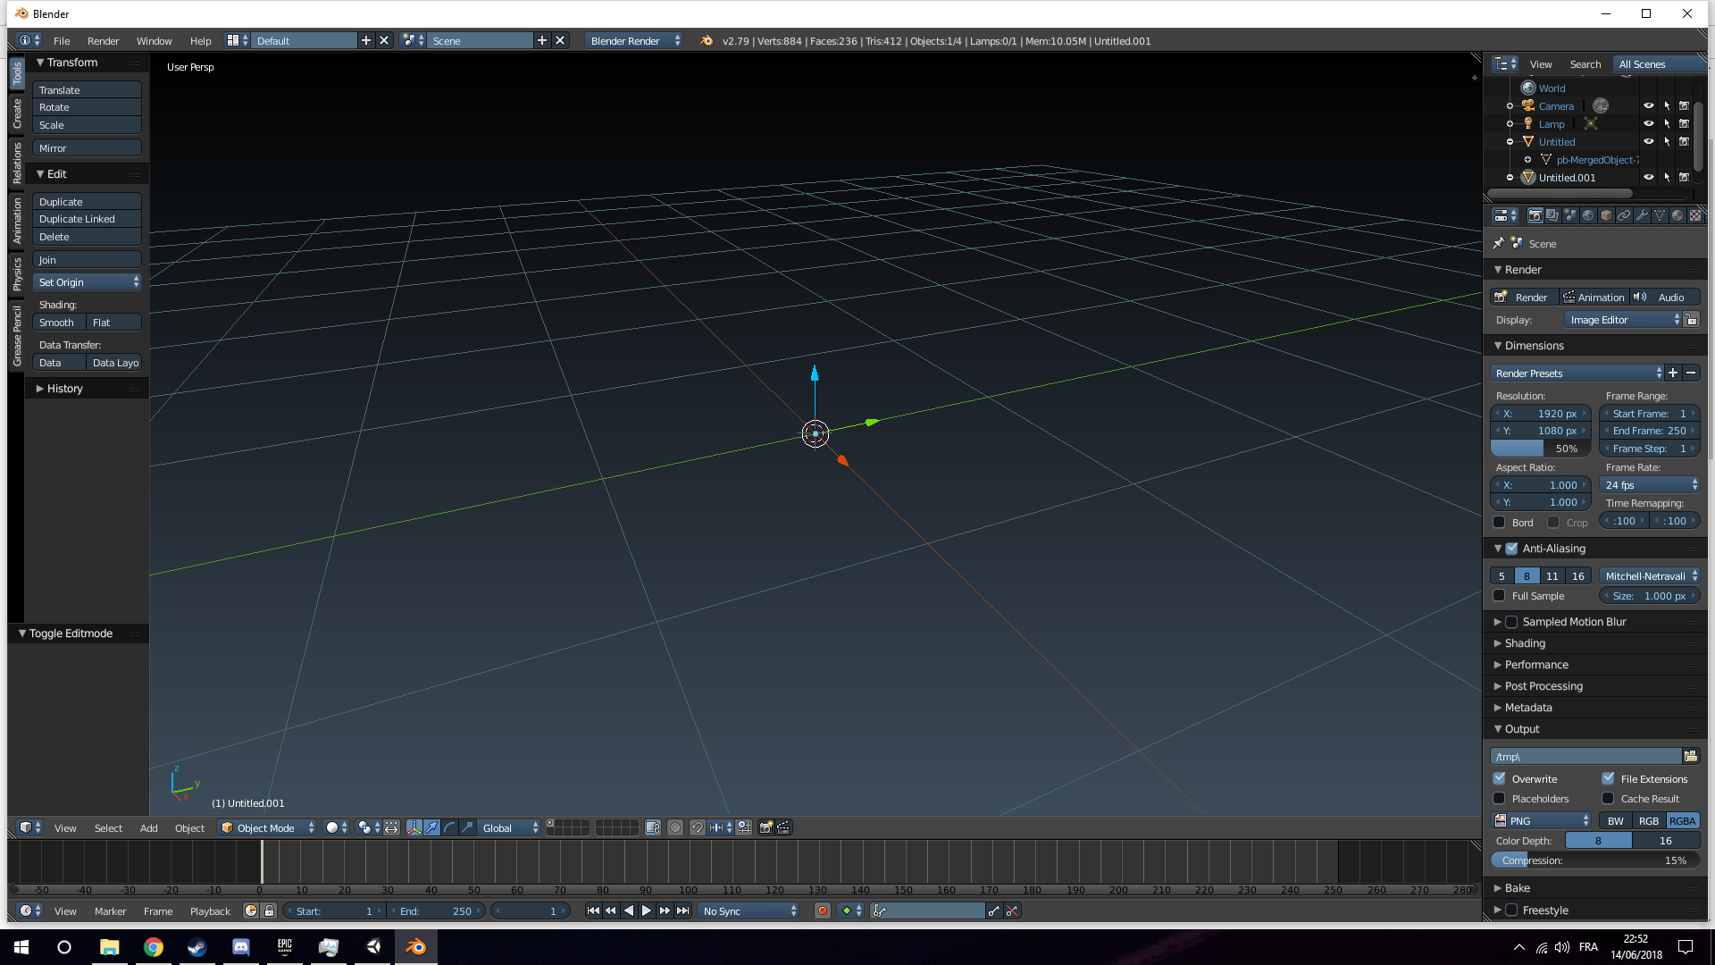
Task: Select the Object Data properties icon
Action: tap(1660, 215)
